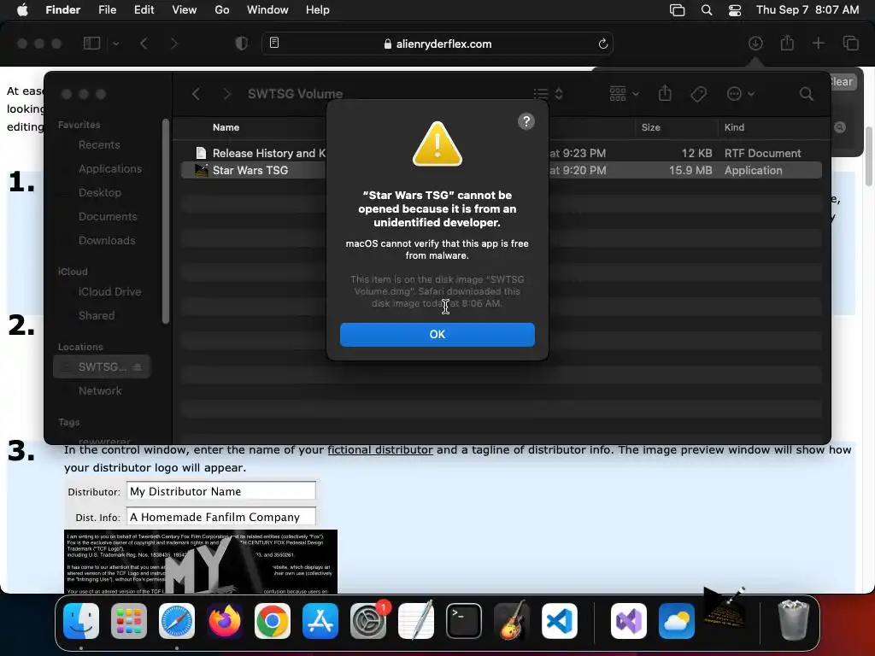Open Spotlight search in menu bar

[707, 10]
